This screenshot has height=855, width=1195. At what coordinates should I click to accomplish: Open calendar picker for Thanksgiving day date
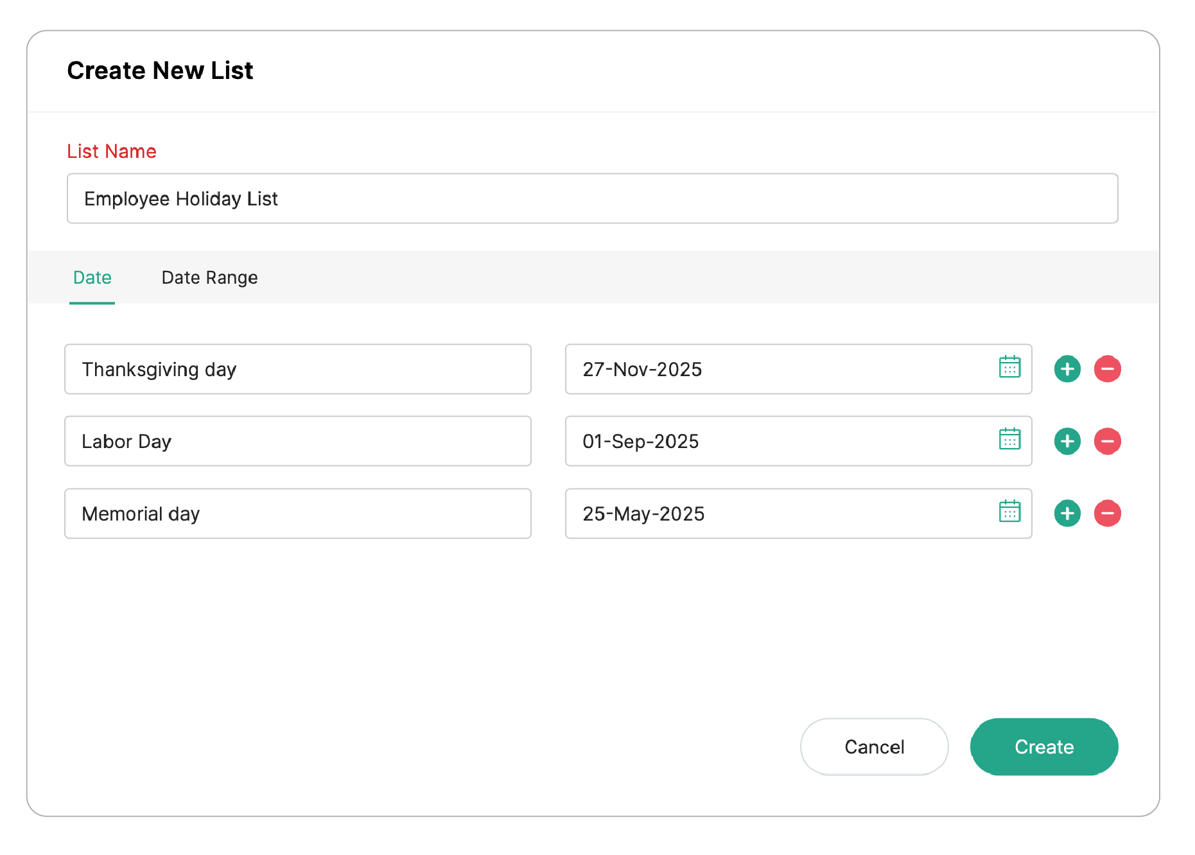[1009, 367]
